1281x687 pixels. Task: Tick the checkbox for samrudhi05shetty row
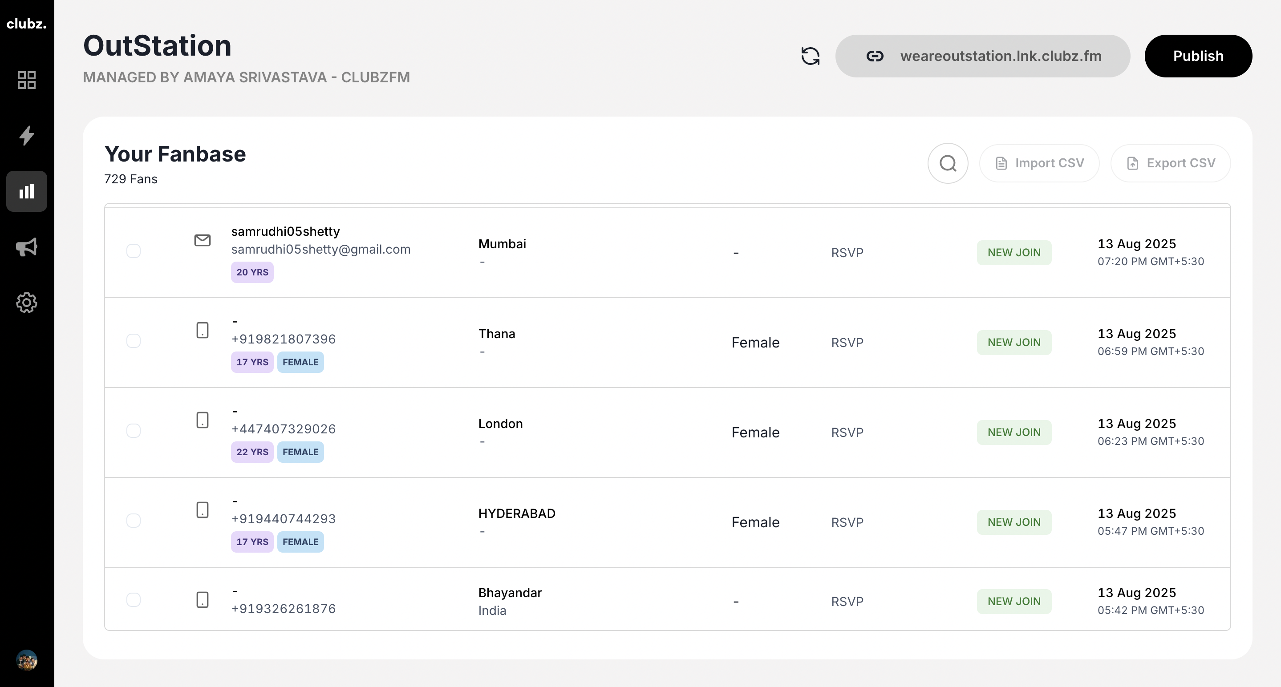click(x=133, y=251)
